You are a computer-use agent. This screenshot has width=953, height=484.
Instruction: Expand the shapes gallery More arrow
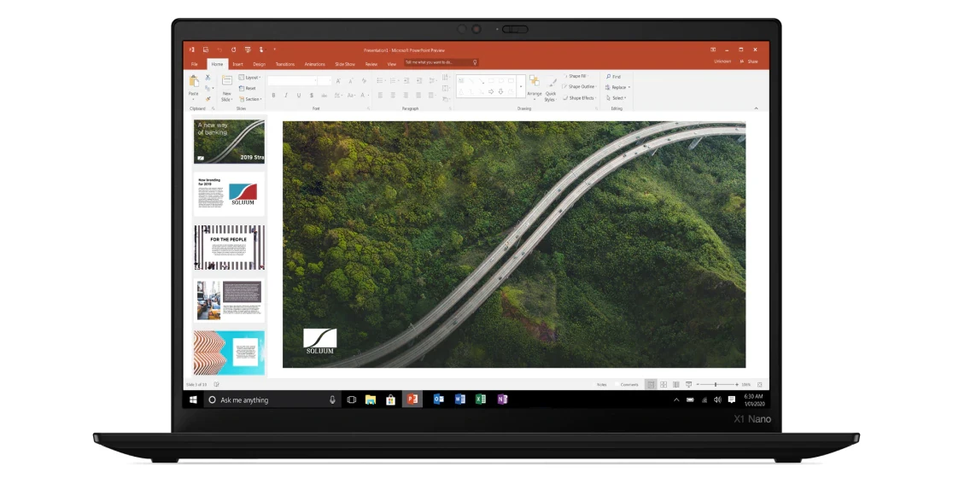click(520, 87)
